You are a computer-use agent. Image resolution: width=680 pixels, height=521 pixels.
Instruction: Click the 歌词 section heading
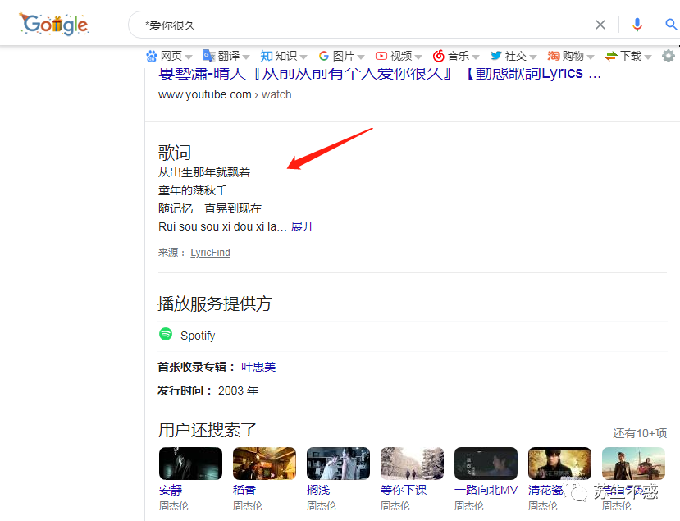click(x=175, y=153)
